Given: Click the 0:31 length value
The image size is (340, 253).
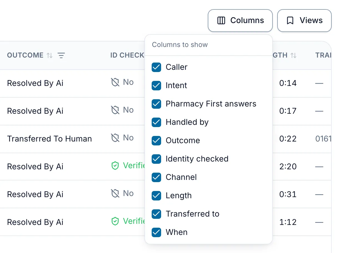Looking at the screenshot, I should click(x=288, y=194).
